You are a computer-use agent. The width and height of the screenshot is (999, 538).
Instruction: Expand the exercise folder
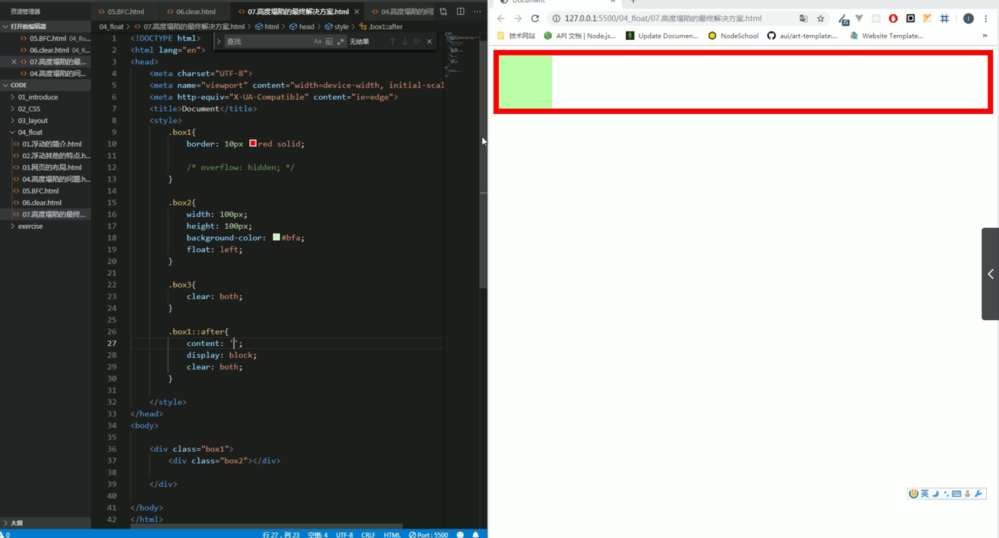tap(30, 226)
